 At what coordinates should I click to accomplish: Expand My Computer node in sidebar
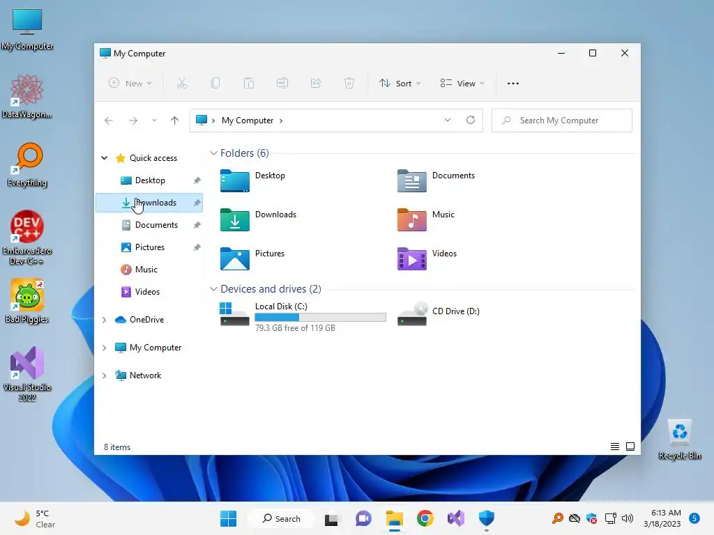pyautogui.click(x=105, y=348)
